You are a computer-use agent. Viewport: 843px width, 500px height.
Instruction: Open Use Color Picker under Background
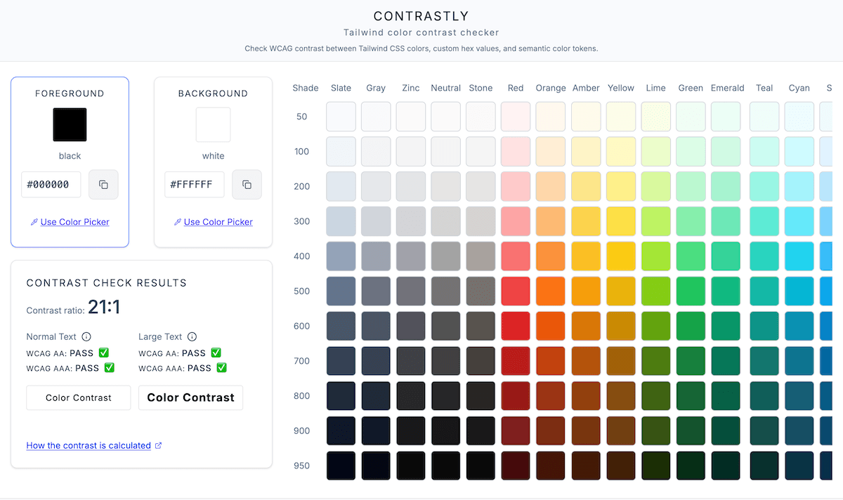tap(213, 222)
